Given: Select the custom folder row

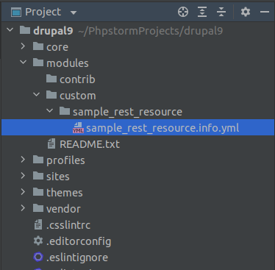Looking at the screenshot, I should 137,95.
